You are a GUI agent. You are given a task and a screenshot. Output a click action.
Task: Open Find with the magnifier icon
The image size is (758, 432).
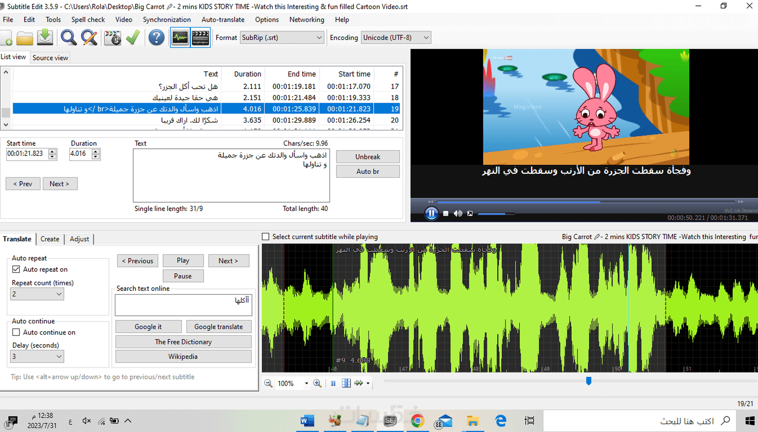tap(69, 38)
